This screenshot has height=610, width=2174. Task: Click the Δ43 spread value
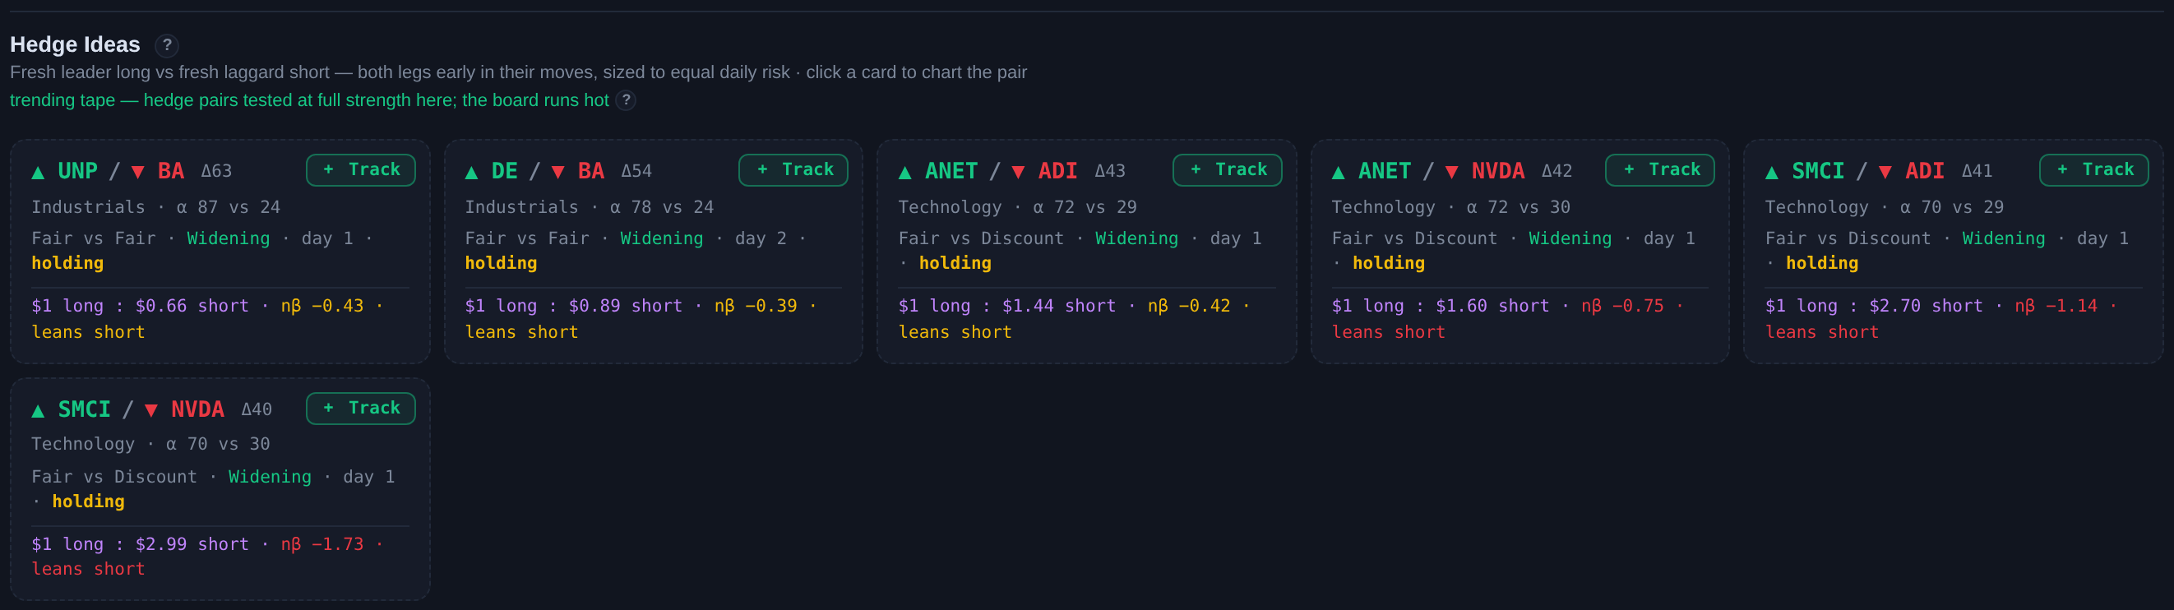click(x=1110, y=171)
